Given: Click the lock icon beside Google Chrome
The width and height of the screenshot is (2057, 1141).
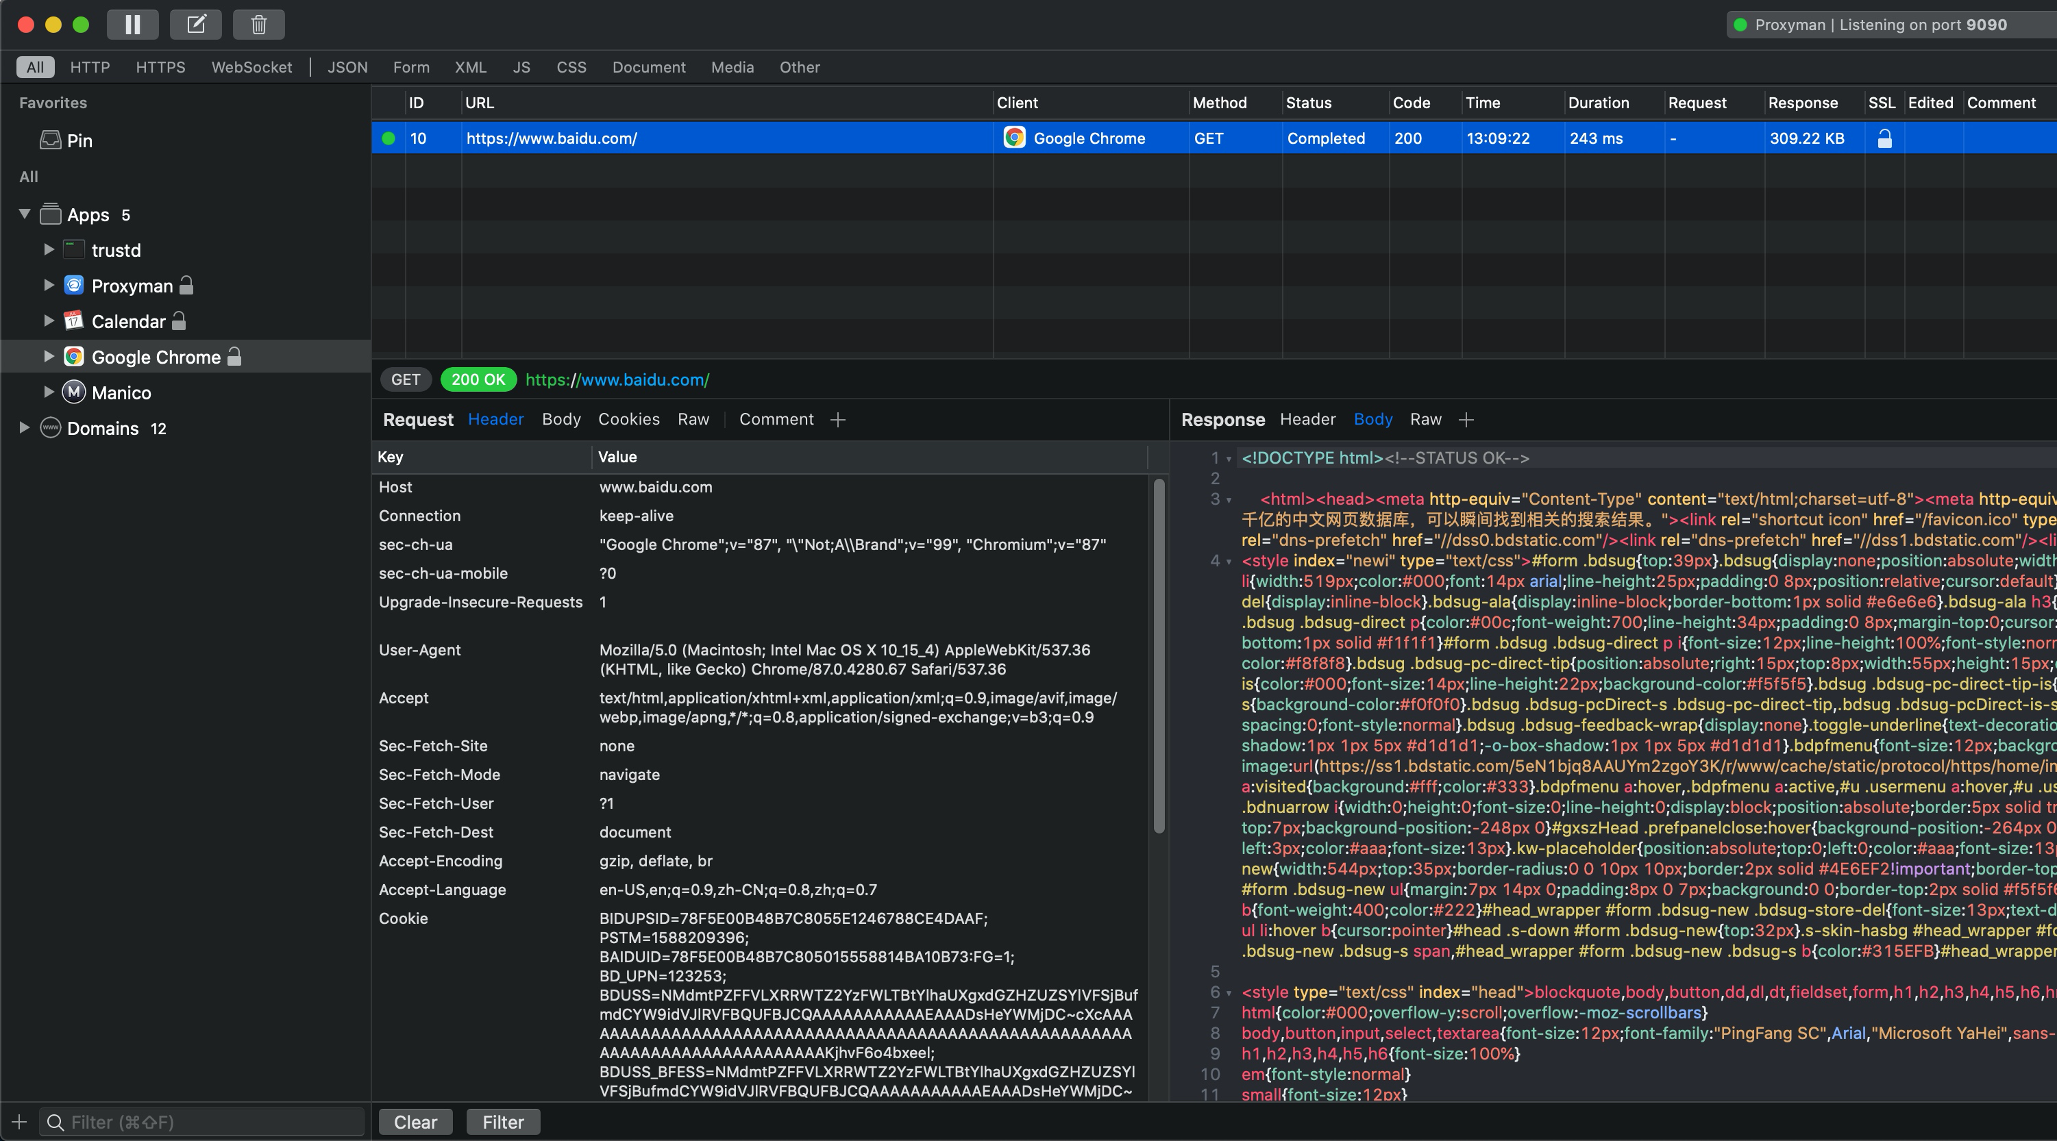Looking at the screenshot, I should point(234,356).
